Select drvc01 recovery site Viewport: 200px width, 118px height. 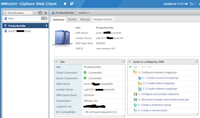click(19, 31)
